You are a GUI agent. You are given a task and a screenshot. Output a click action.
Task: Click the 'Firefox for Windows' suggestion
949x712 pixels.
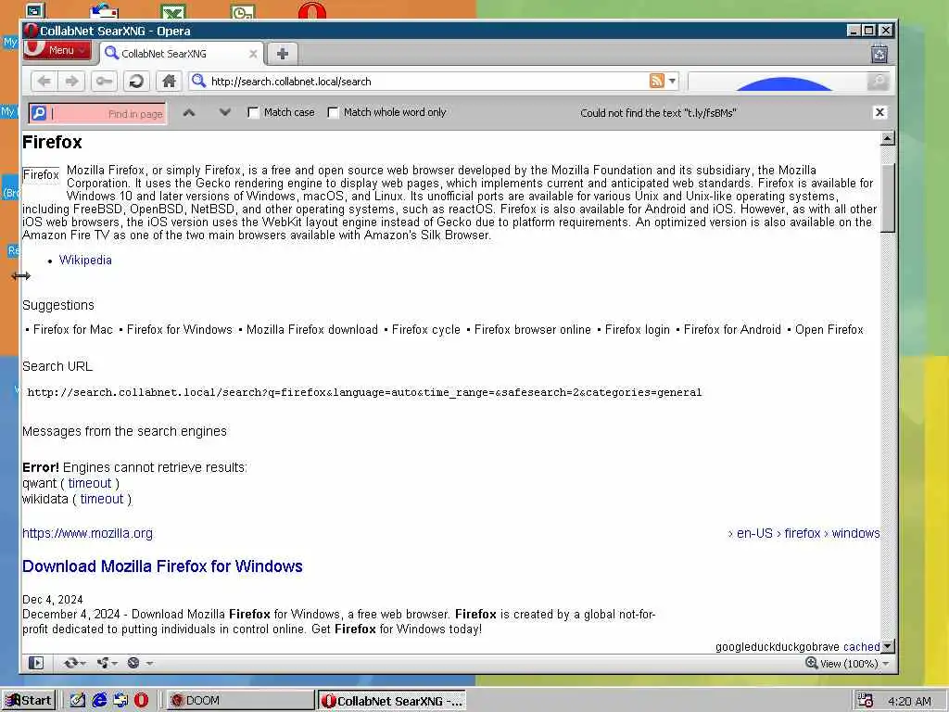(179, 329)
